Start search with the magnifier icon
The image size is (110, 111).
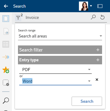coord(93,17)
